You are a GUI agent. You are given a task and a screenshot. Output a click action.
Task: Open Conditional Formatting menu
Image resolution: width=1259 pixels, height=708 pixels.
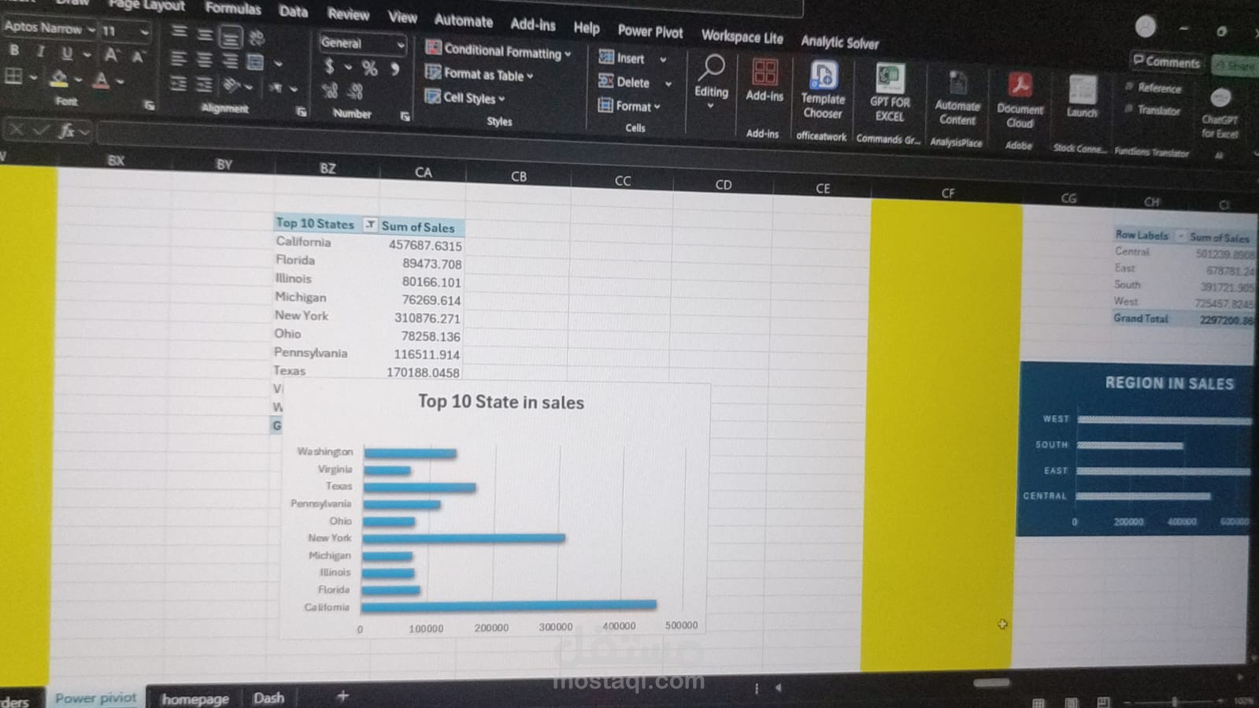coord(498,50)
